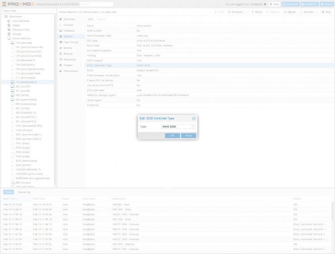
Task: Open the Console side tab
Action: point(71,25)
